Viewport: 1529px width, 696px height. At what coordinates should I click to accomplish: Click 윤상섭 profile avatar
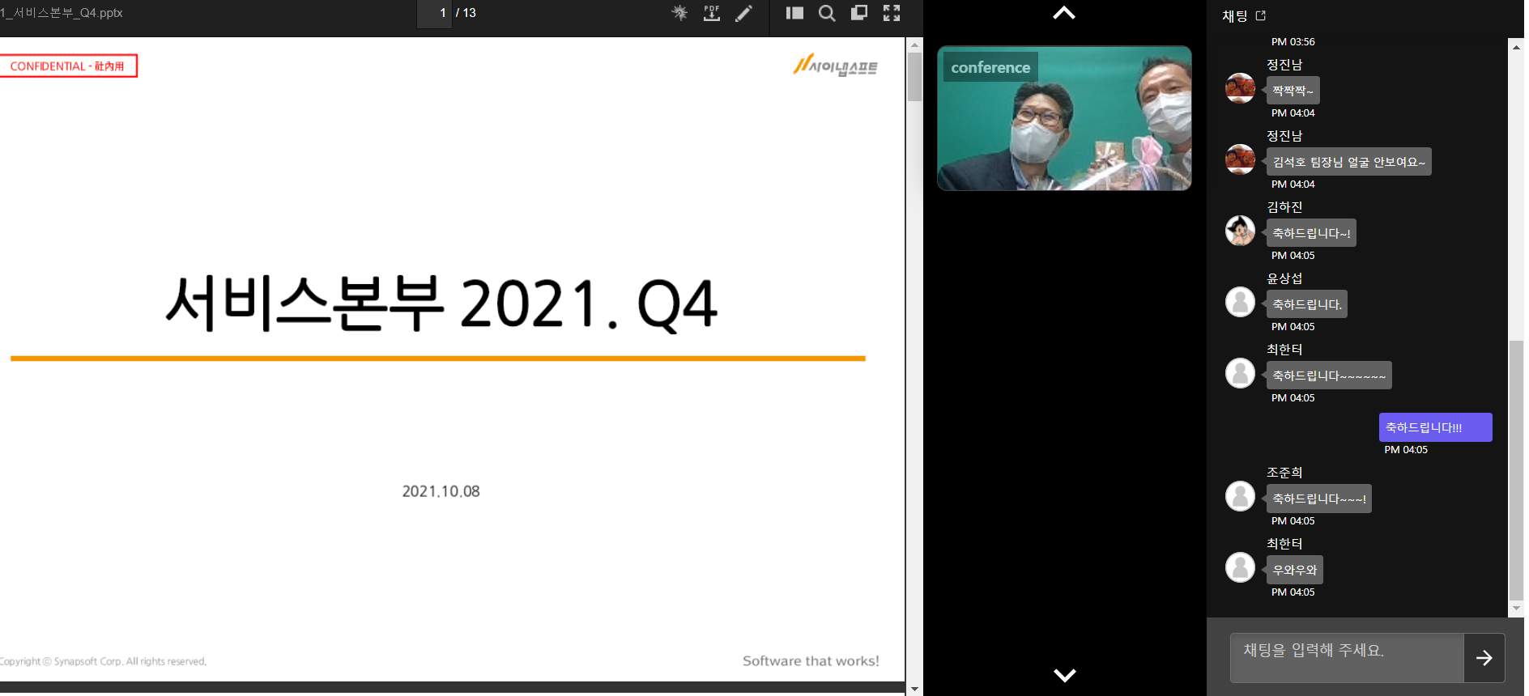coord(1240,302)
